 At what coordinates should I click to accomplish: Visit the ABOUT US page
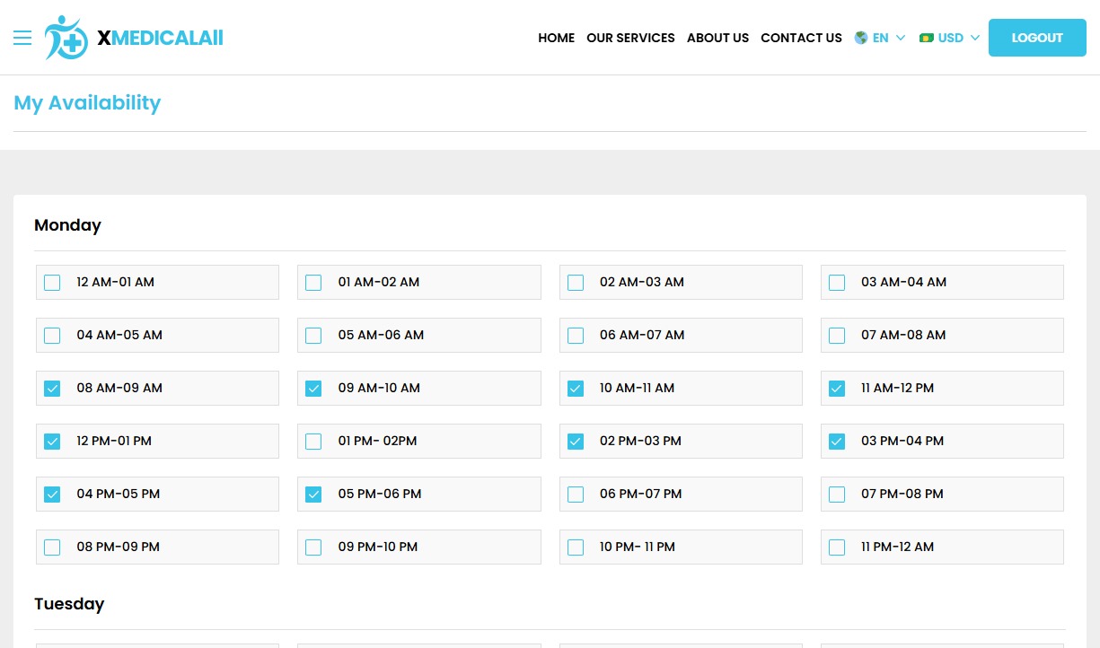coord(717,38)
